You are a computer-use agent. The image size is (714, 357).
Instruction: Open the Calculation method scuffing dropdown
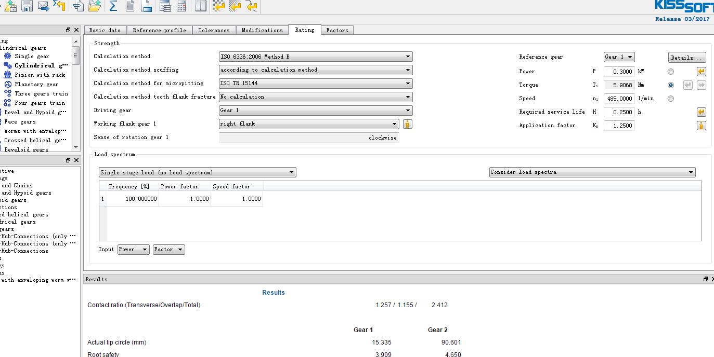coord(316,70)
